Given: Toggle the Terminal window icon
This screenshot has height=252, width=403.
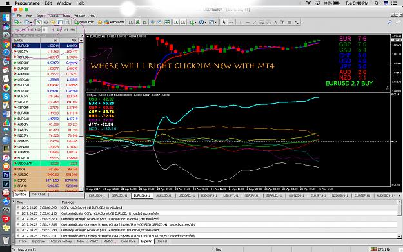Looking at the screenshot, I should point(60,23).
